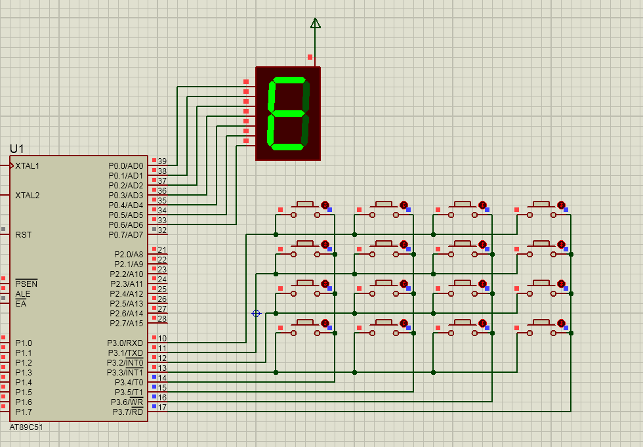Toggle latch on keypad button between P3.1 and P3.4

325,244
